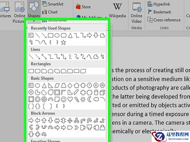190x142 pixels.
Task: Select Down Arrow in Recently Used Shapes
Action: point(96,35)
